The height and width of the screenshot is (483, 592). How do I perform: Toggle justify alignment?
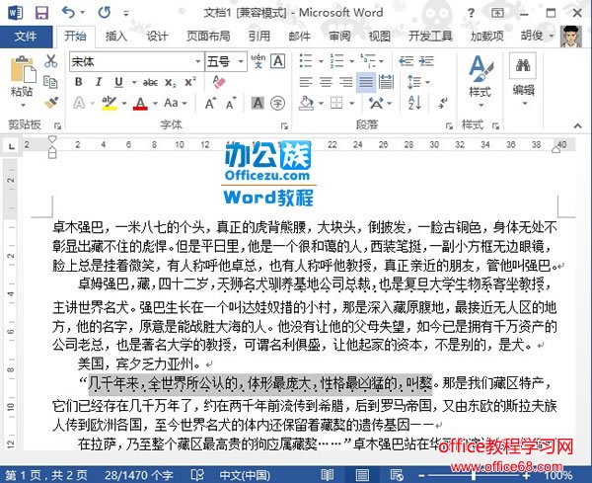click(x=366, y=82)
